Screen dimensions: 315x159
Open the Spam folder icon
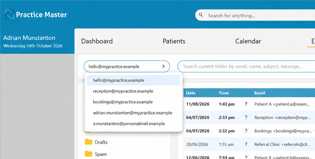pos(88,154)
